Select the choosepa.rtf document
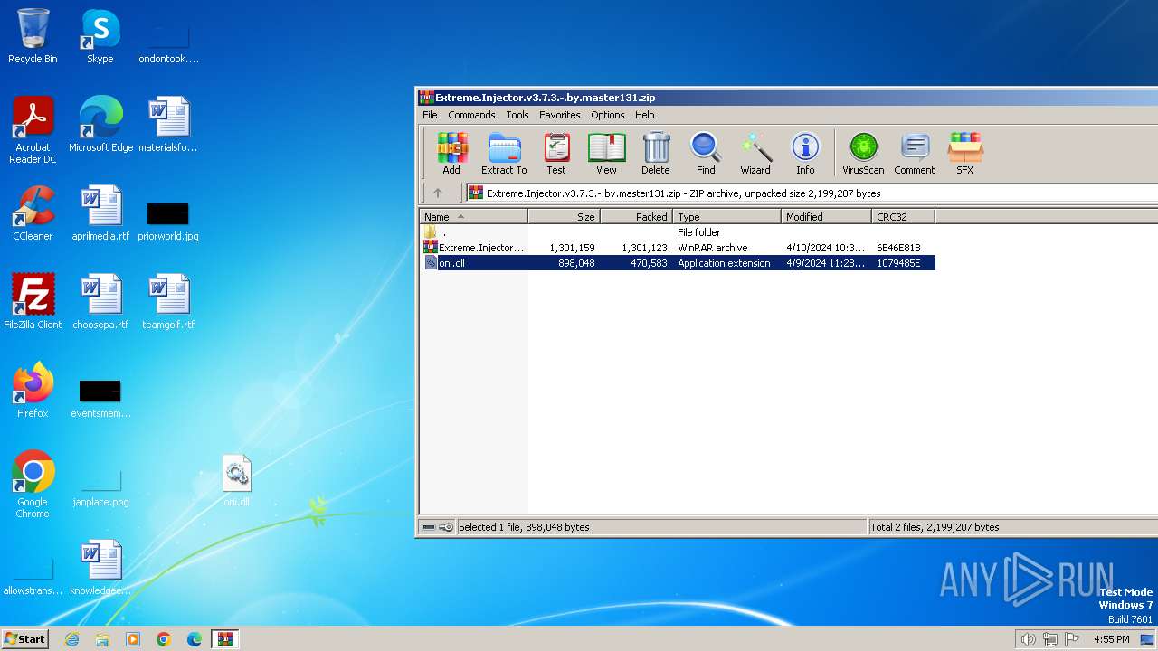The height and width of the screenshot is (651, 1158). [100, 302]
